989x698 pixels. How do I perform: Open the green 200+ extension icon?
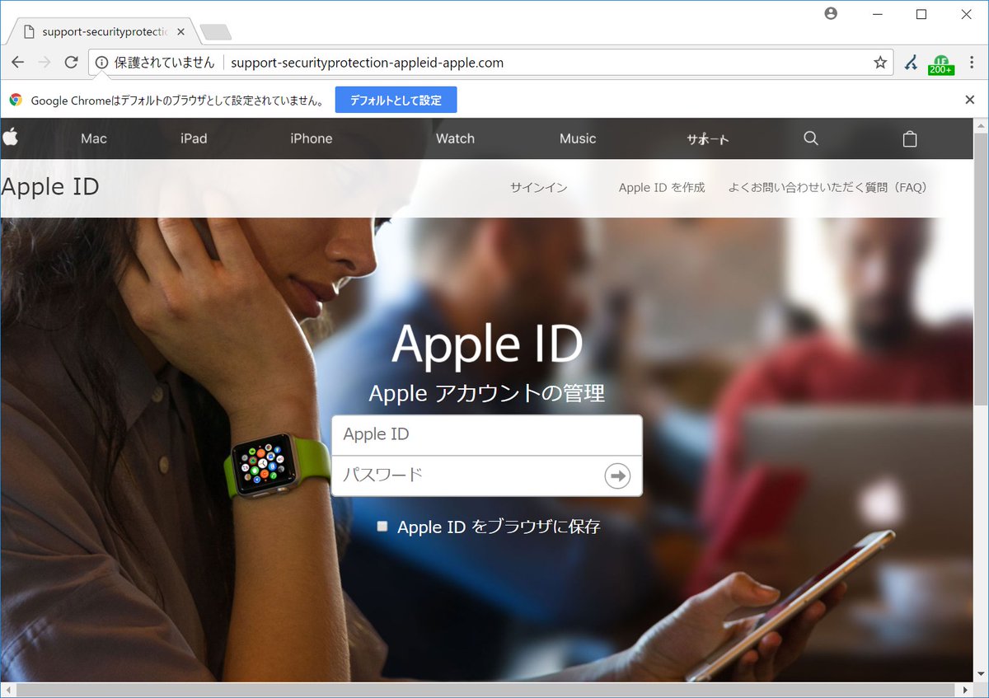click(940, 63)
